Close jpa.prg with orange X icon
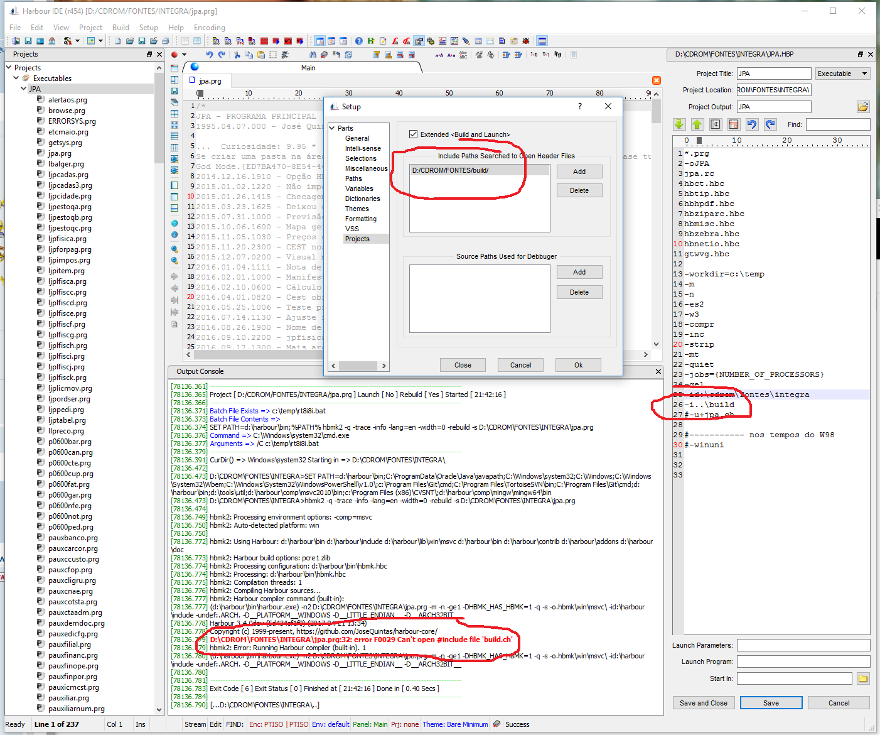 pyautogui.click(x=657, y=80)
